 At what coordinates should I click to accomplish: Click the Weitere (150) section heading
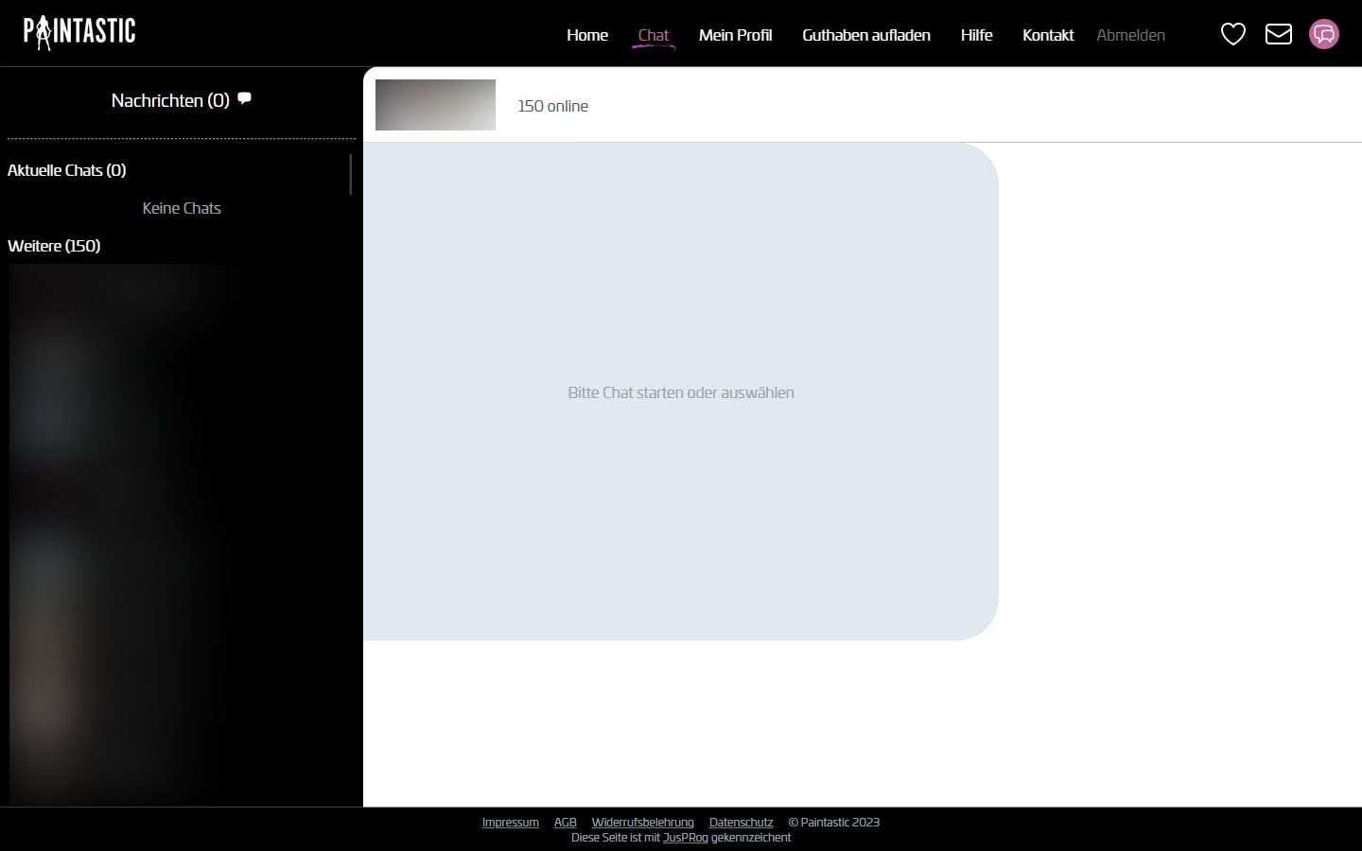[54, 246]
